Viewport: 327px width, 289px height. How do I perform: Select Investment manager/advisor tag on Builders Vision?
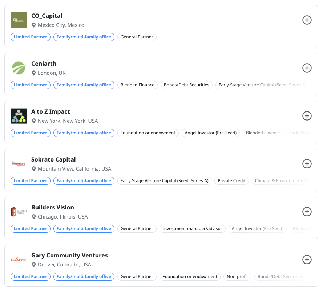tap(192, 229)
